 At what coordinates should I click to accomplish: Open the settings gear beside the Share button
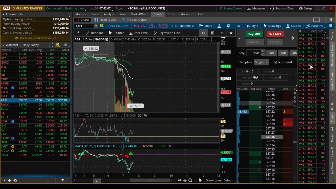(228, 26)
